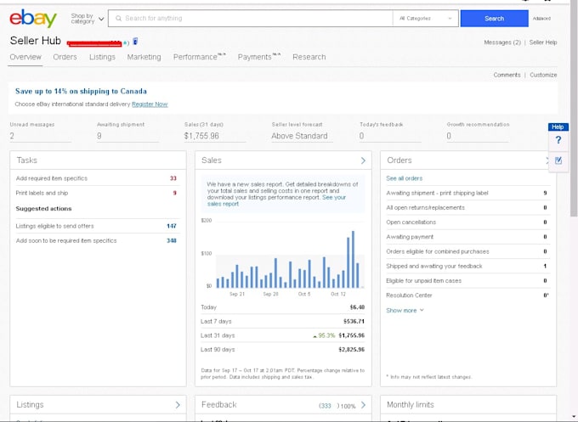
Task: Click Print labels and ship task
Action: (96, 193)
